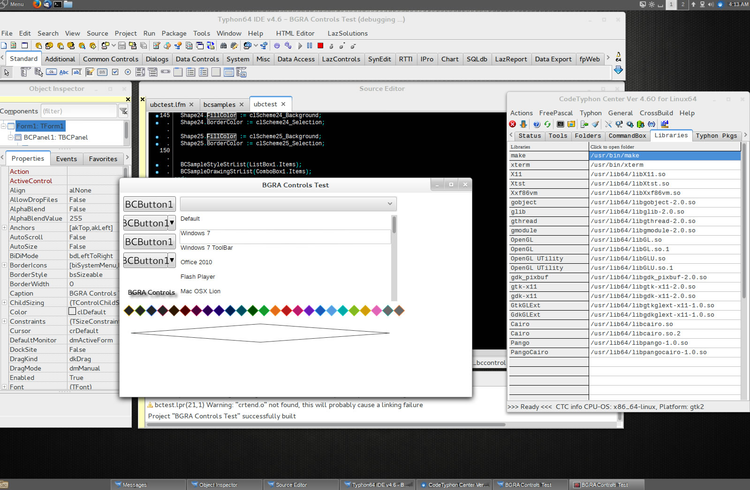Switch to the Common Controls palette tab
The height and width of the screenshot is (490, 750).
(x=111, y=59)
